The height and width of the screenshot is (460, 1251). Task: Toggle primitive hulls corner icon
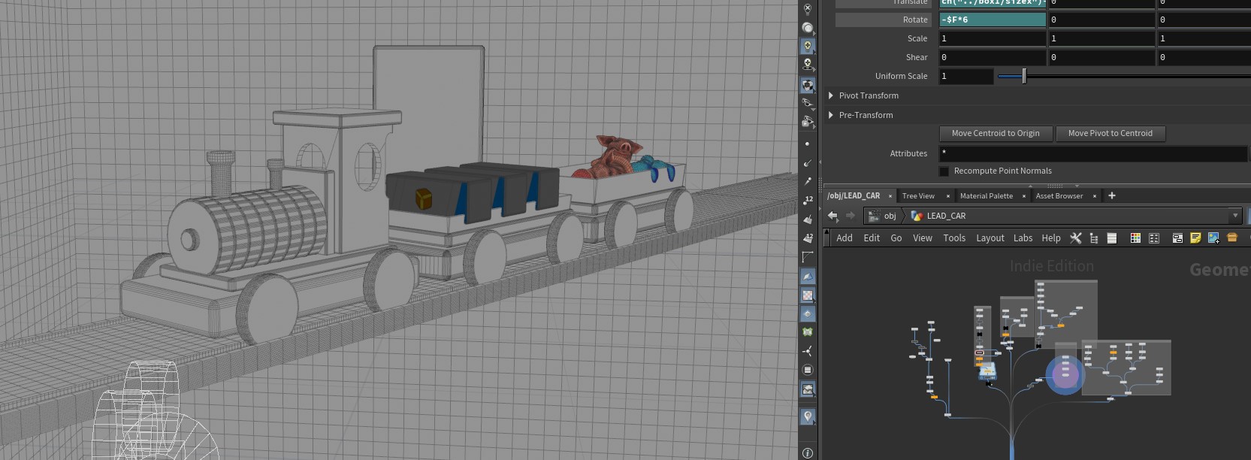coord(808,257)
